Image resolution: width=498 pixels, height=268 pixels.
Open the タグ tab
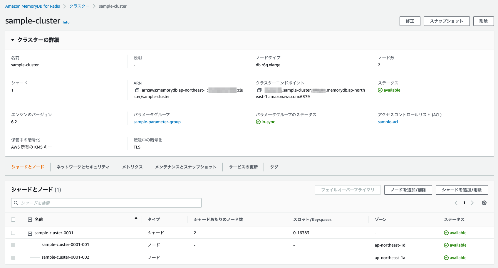pos(274,167)
